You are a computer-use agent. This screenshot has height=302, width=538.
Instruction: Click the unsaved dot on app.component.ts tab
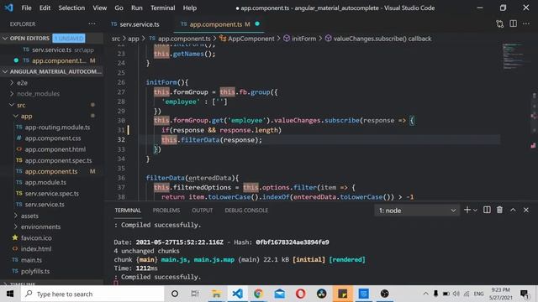click(257, 24)
